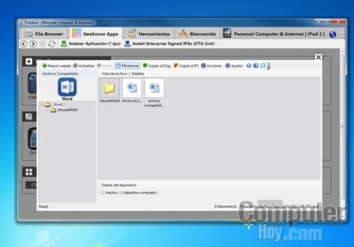Viewport: 354px width, 247px height.
Task: Open the Herramientas tab
Action: (x=148, y=34)
